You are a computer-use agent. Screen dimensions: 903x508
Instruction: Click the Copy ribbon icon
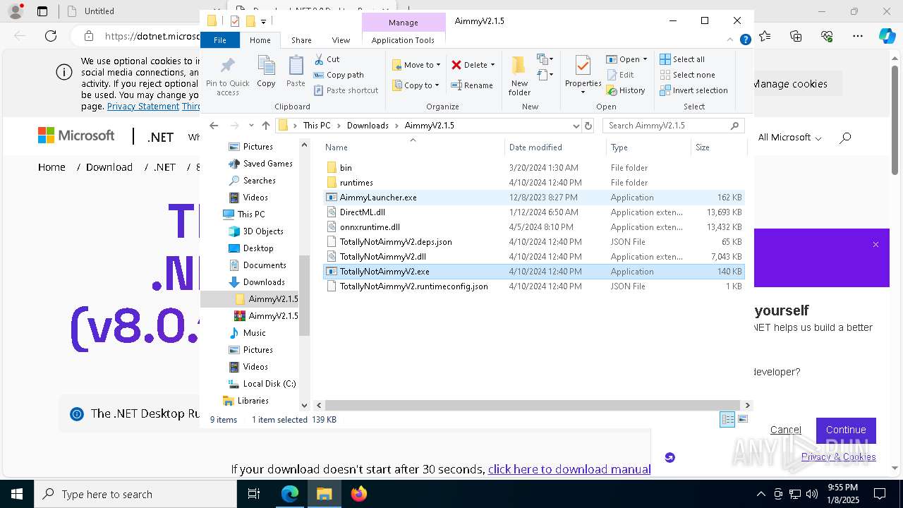pos(266,72)
